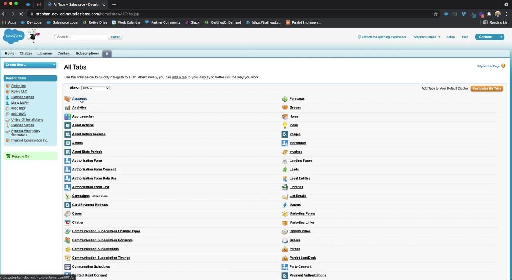
Task: Click the Accounts folder icon
Action: coord(68,99)
